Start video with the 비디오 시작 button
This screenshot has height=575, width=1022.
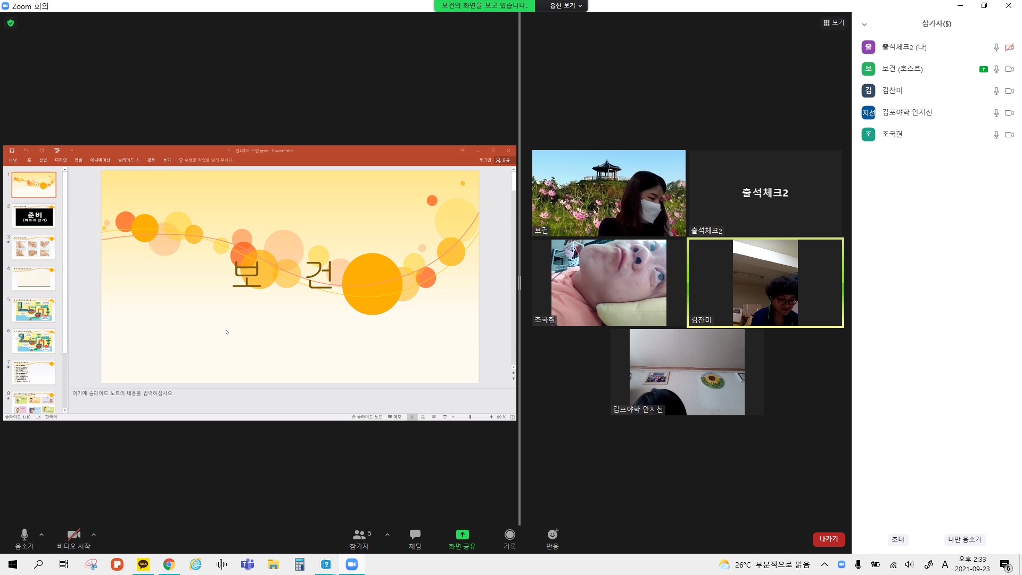coord(73,539)
